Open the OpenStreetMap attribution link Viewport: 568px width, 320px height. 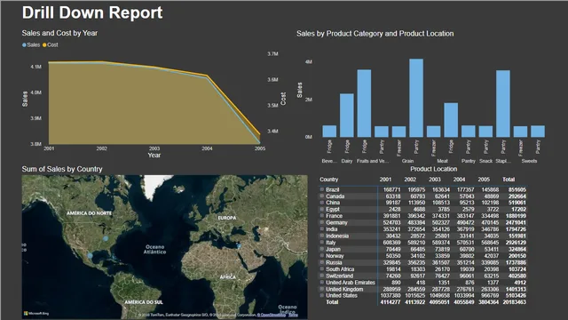[272, 315]
